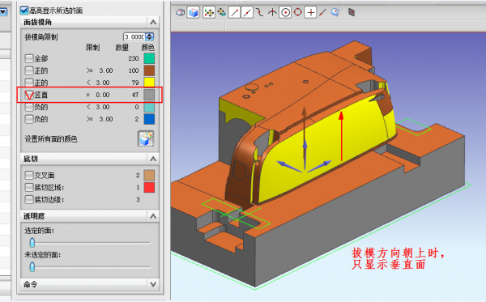Screen dimensions: 486x302
Task: Check the 全部 faces checkbox
Action: (29, 58)
